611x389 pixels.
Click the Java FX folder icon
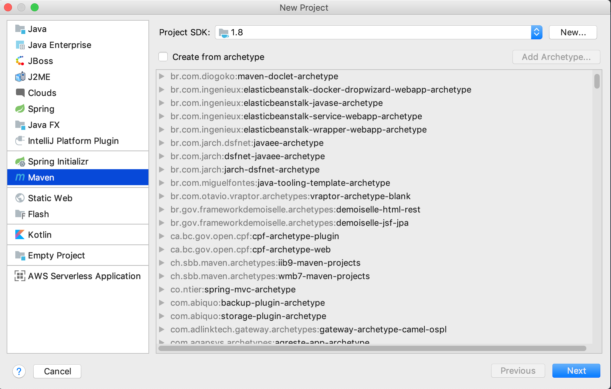[x=20, y=125]
